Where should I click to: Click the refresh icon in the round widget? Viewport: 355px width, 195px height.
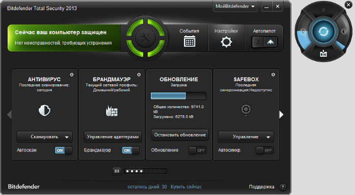coord(323,31)
